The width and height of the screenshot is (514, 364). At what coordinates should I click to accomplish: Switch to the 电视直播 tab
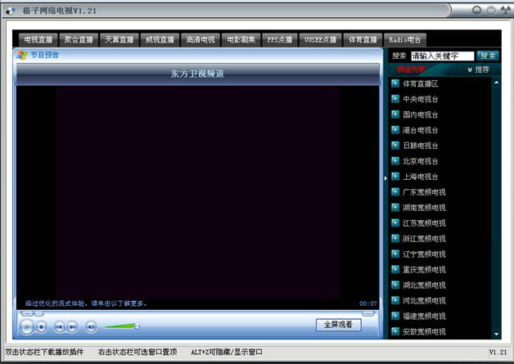[38, 40]
